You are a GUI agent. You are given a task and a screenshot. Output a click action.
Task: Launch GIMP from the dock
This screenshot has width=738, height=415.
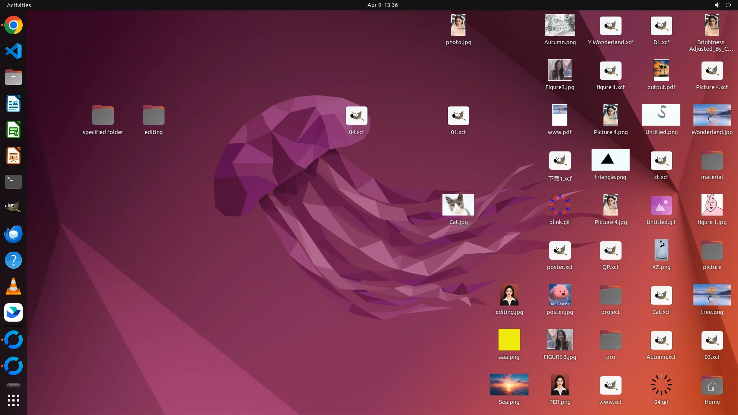(x=13, y=207)
